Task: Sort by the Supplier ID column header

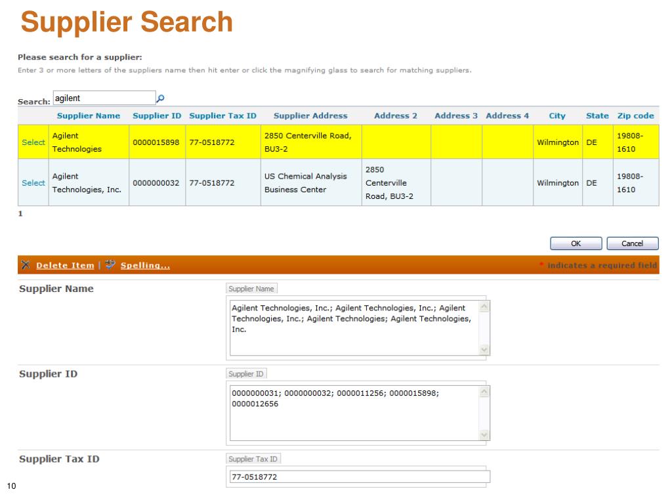Action: tap(157, 115)
